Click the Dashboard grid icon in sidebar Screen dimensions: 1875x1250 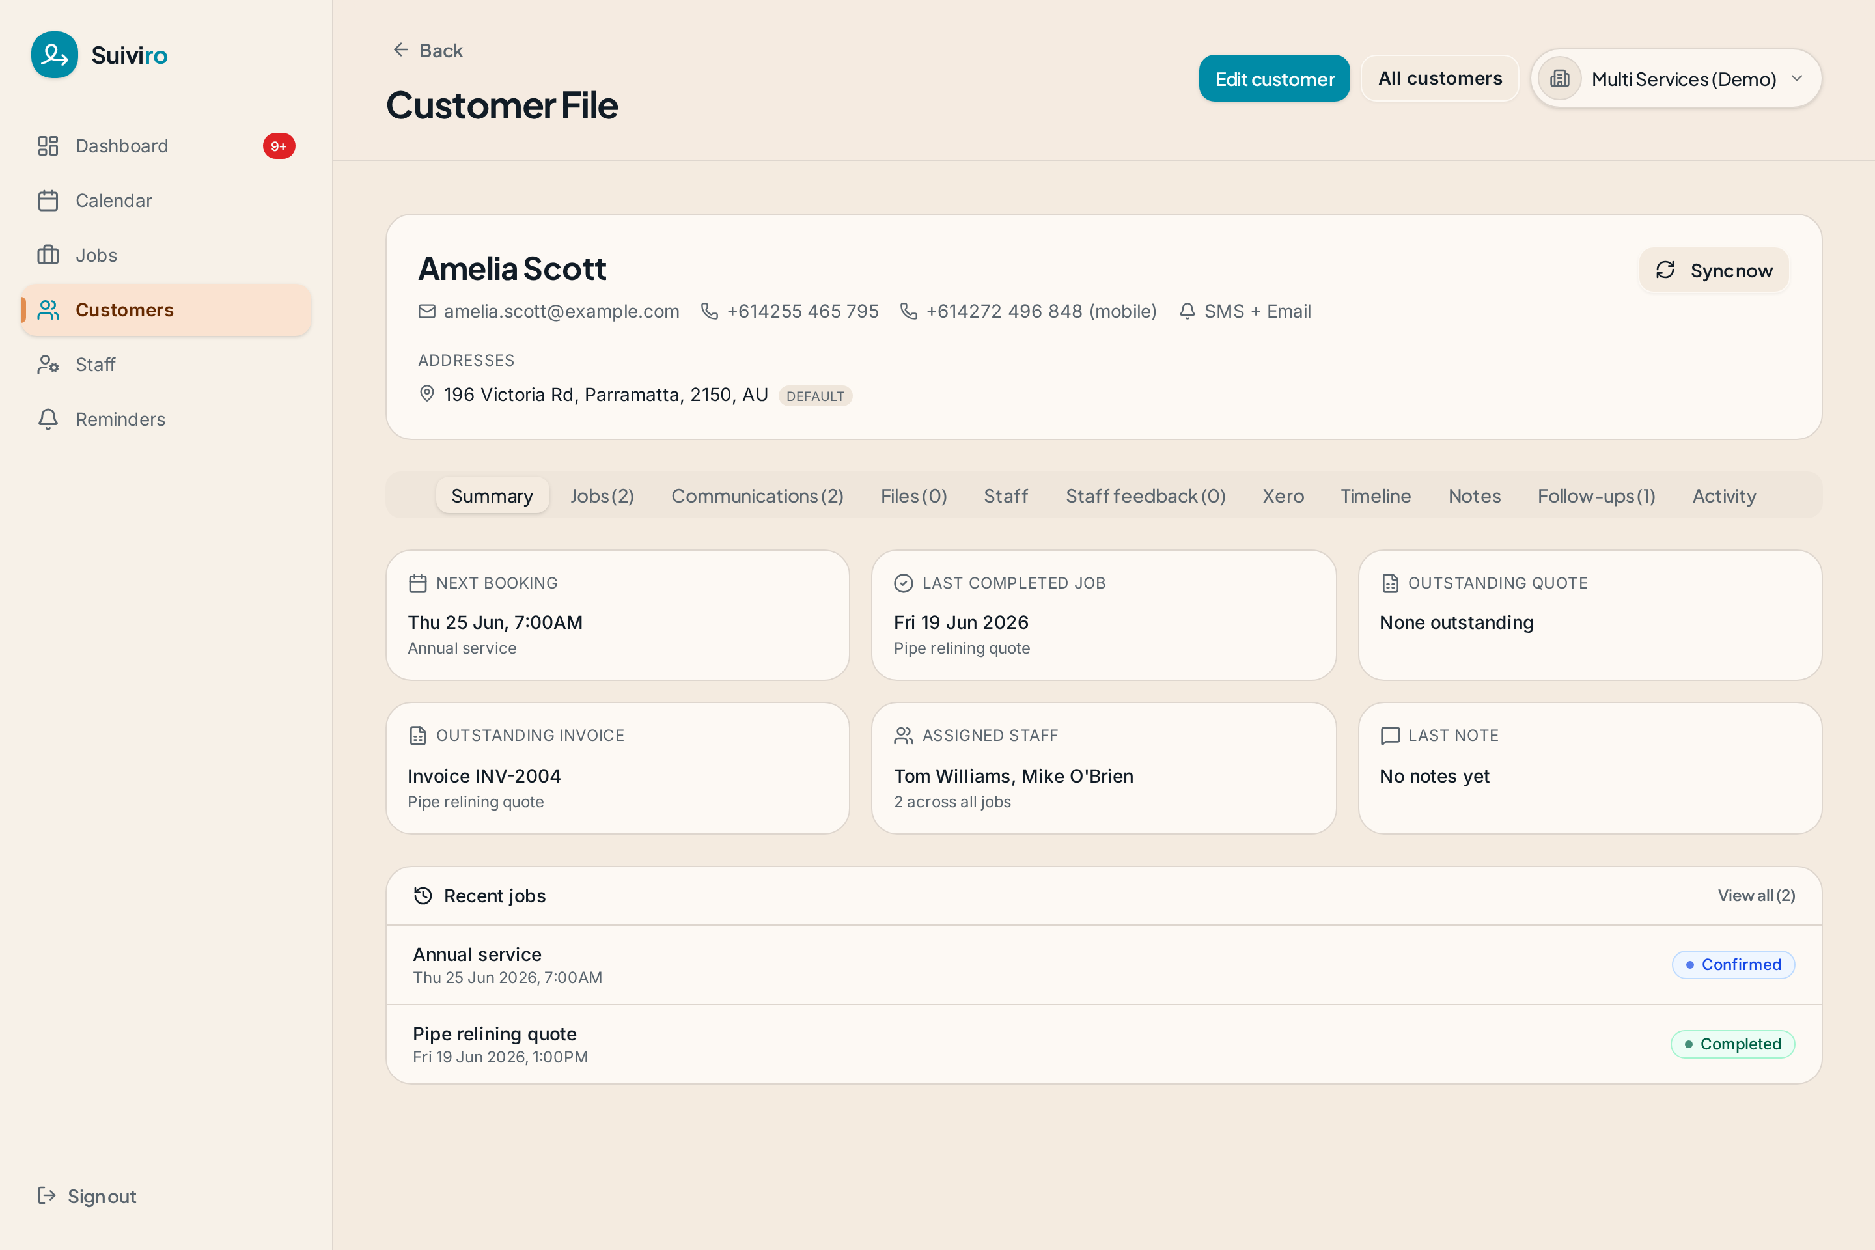tap(48, 146)
